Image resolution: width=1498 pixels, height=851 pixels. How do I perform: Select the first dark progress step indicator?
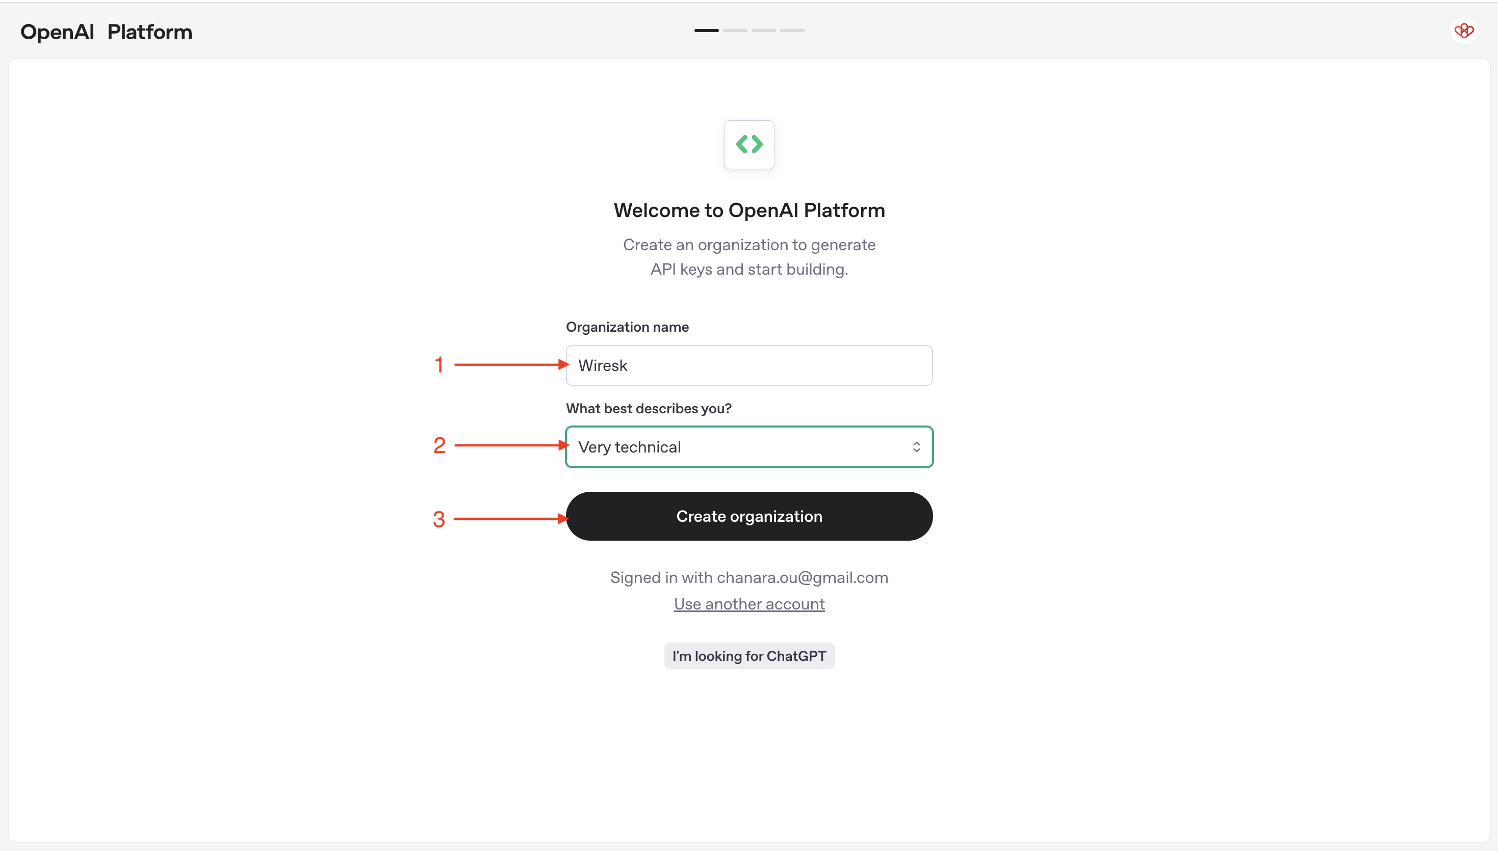click(x=706, y=31)
